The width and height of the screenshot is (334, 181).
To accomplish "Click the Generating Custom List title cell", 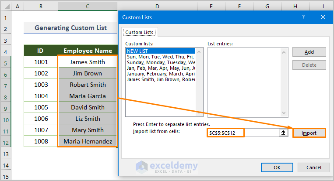I will (70, 28).
